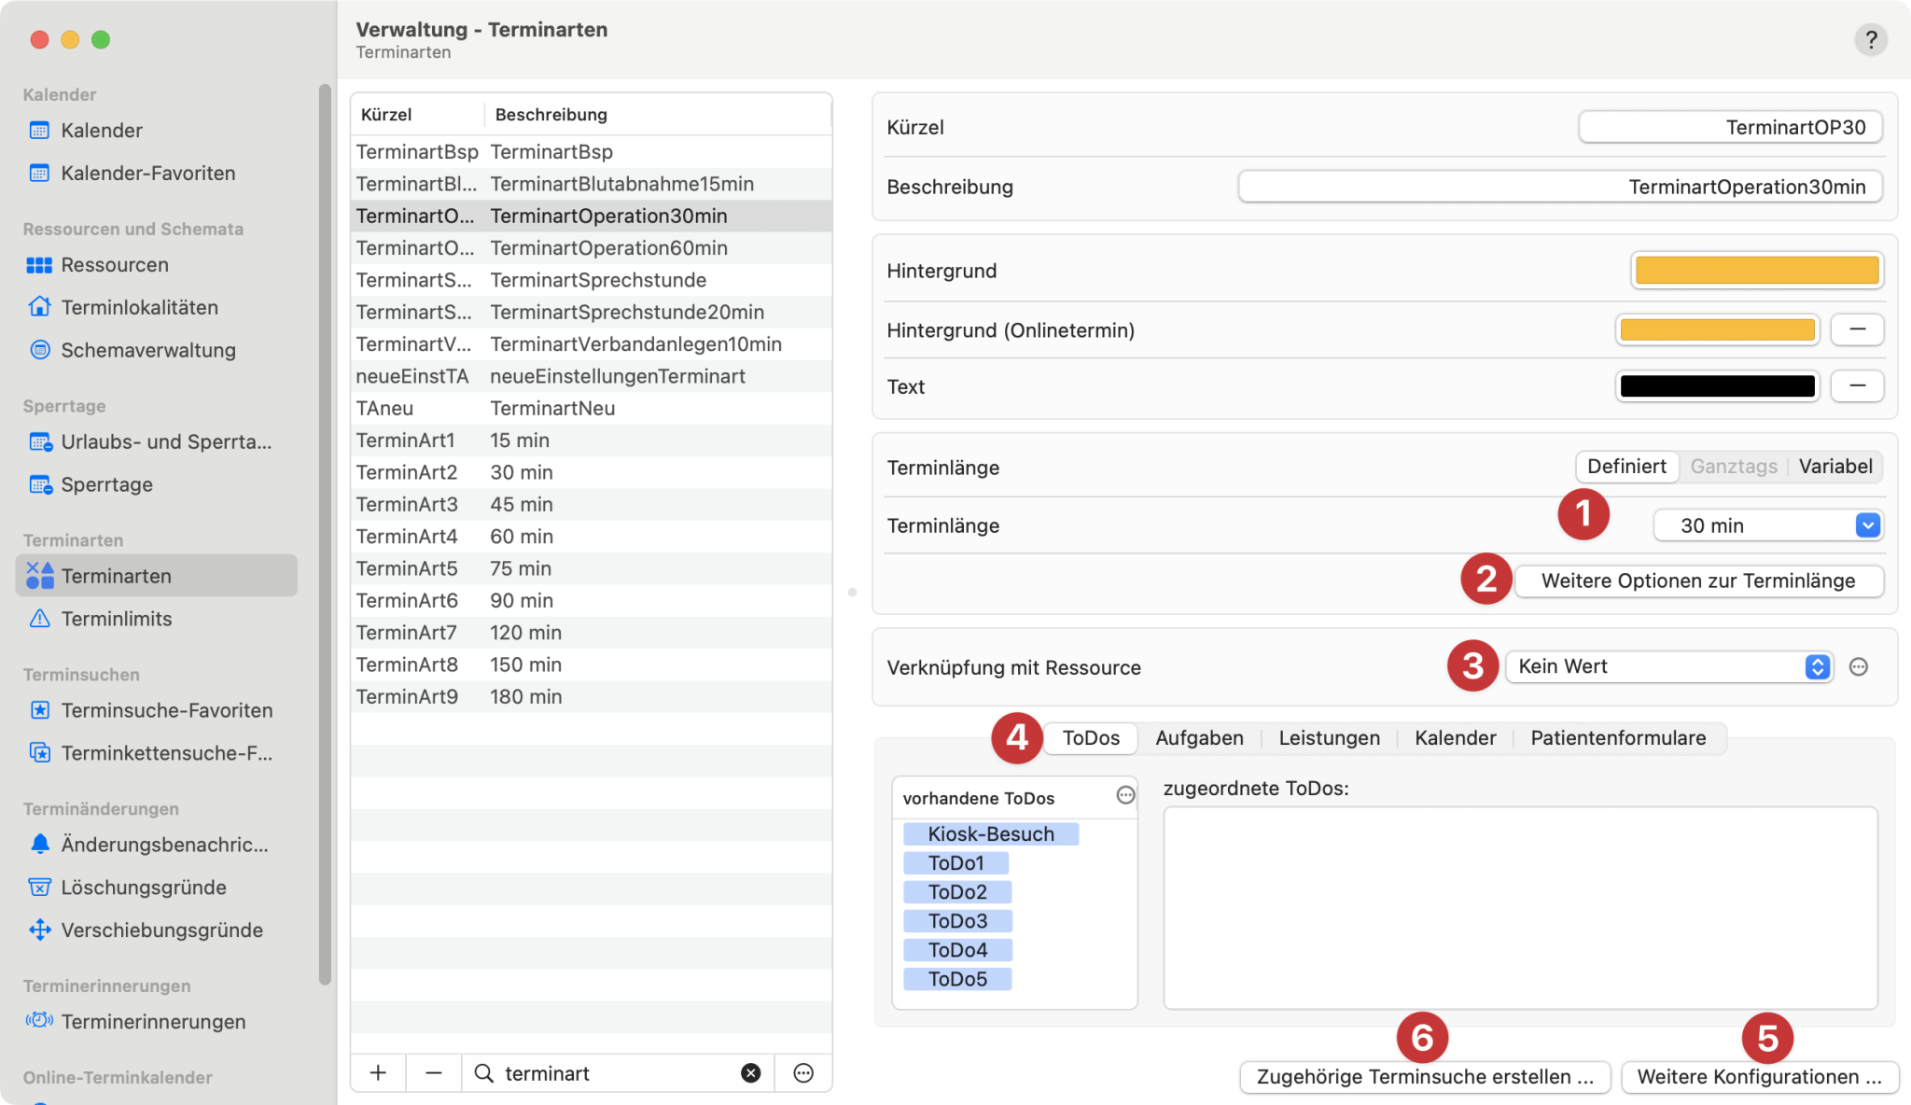This screenshot has width=1911, height=1105.
Task: Open Urlaubs- und Sperrtage icon
Action: pyautogui.click(x=40, y=441)
